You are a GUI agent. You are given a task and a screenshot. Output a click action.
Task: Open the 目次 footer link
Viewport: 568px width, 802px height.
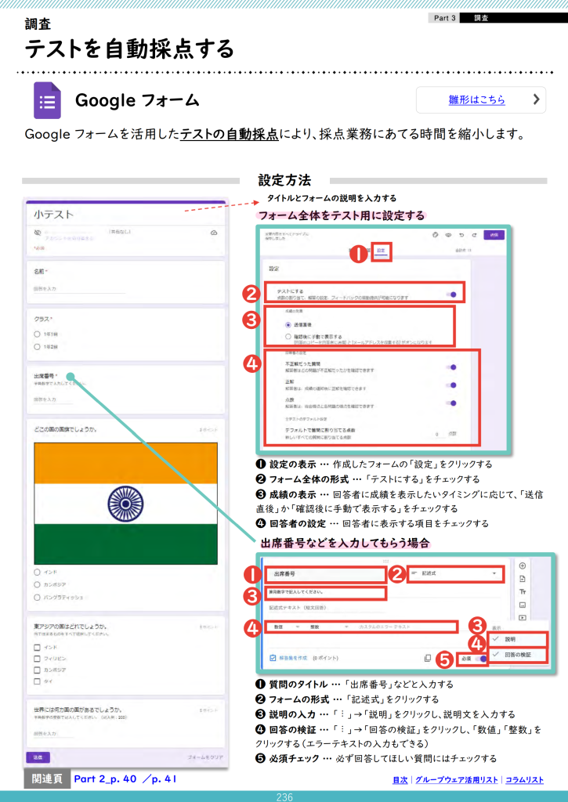(400, 780)
